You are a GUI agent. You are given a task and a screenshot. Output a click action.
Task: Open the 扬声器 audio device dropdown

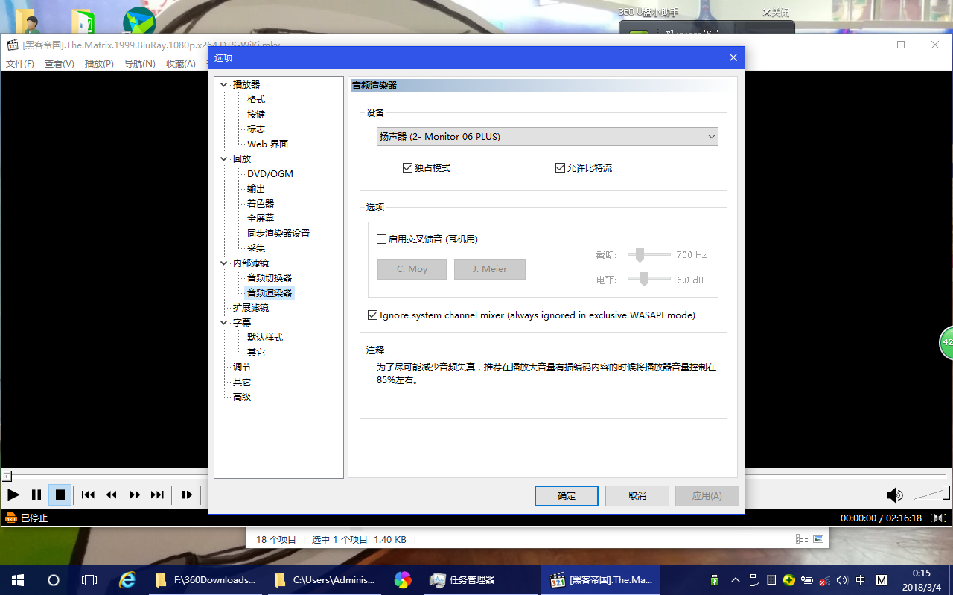(712, 136)
